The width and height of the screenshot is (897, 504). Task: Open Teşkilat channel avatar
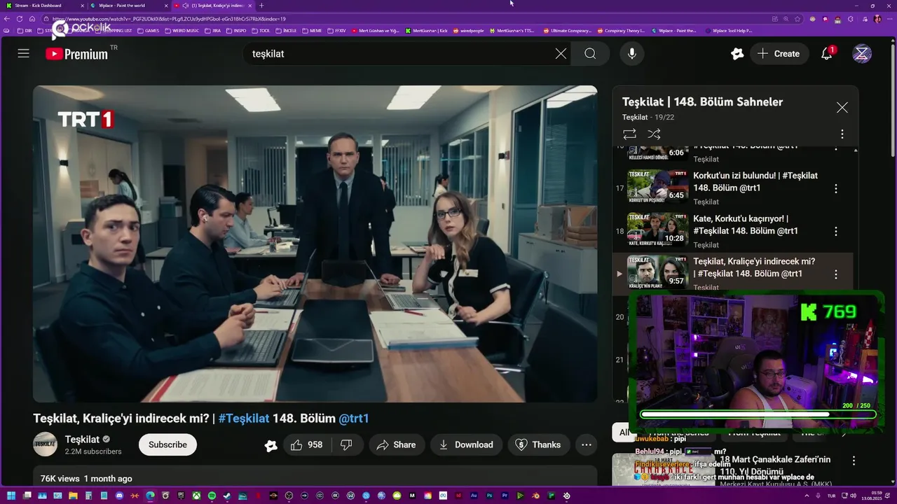pos(45,444)
